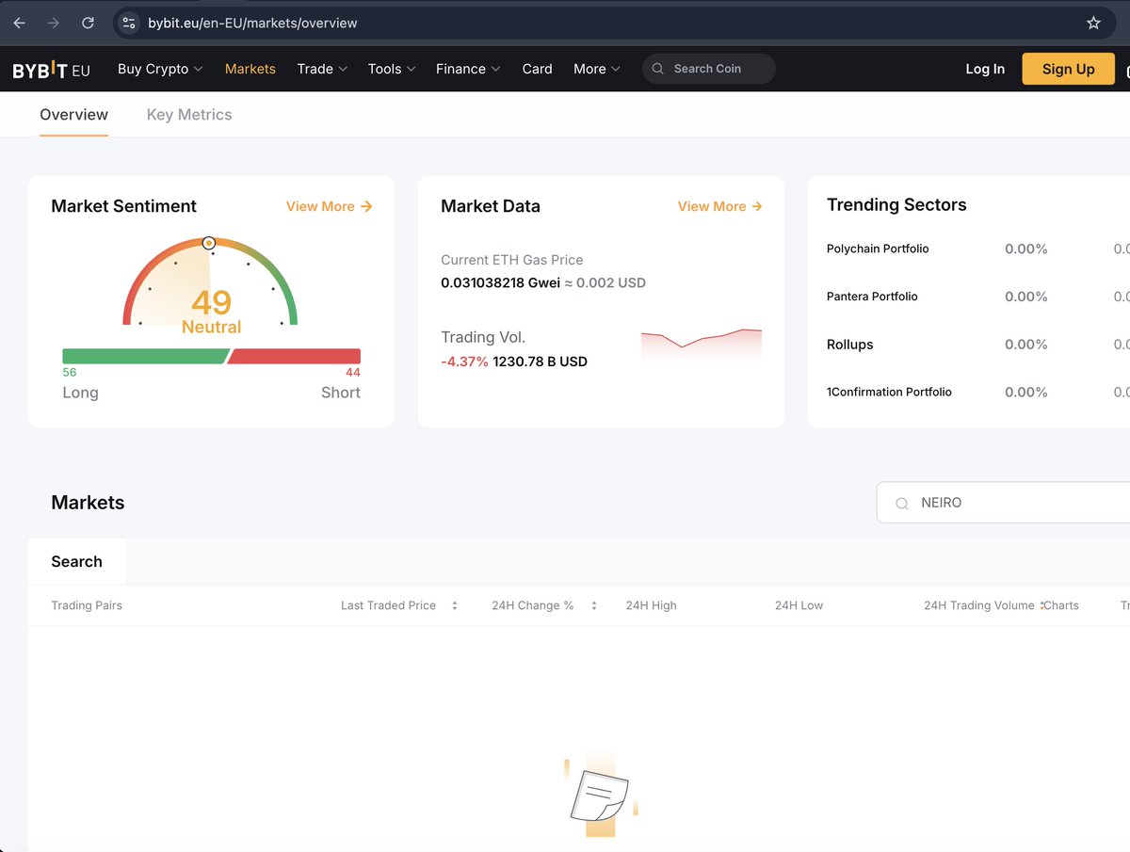1130x852 pixels.
Task: Click the Search Coin input field
Action: coord(709,69)
